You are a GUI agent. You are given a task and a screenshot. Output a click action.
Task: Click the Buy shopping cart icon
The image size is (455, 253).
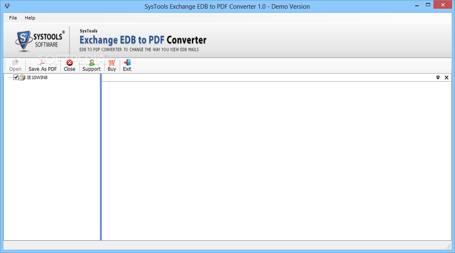tap(112, 63)
